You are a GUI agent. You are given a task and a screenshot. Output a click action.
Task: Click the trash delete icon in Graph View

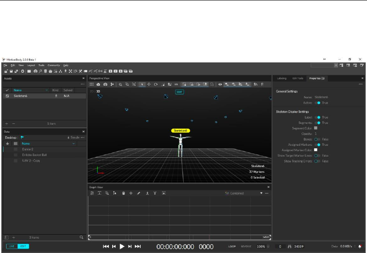pos(124,193)
